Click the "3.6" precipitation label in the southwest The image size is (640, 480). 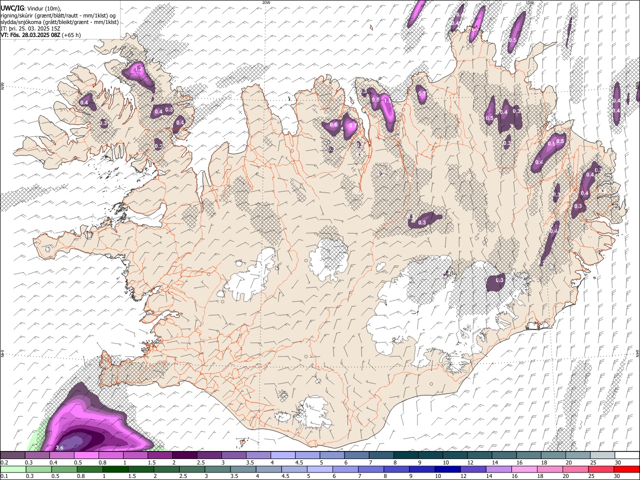(x=59, y=447)
